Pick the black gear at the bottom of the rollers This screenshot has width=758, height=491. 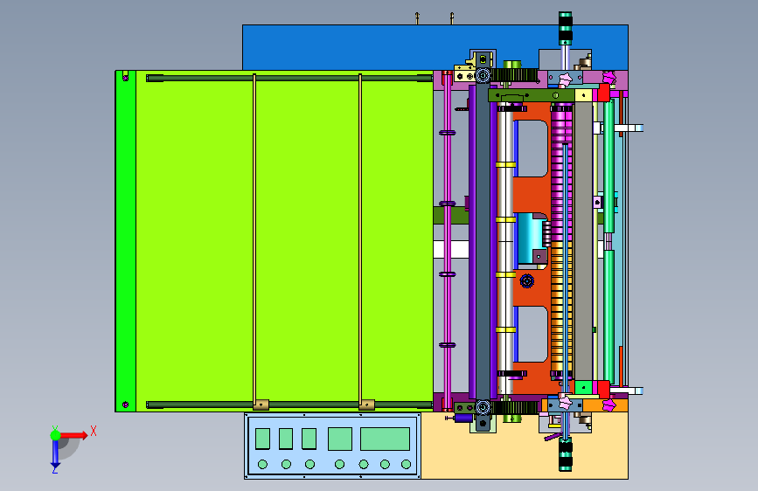514,408
